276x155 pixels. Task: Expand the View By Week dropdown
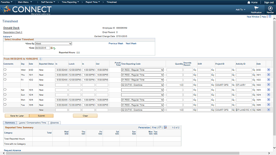point(53,43)
